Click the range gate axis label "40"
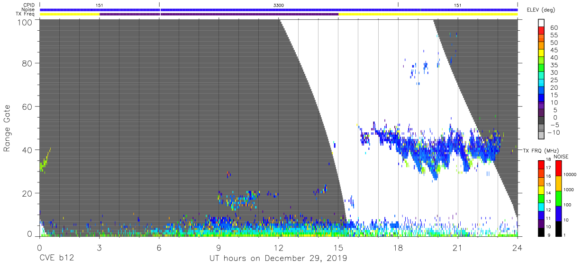Screen dimensions: 582x268 (27, 150)
